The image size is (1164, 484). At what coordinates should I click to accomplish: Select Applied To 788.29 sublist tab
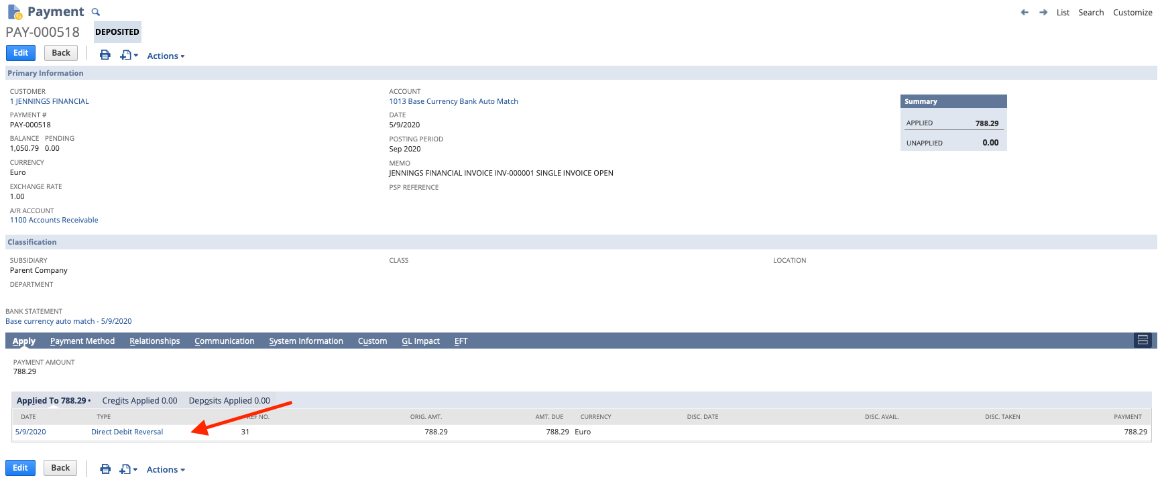point(54,401)
